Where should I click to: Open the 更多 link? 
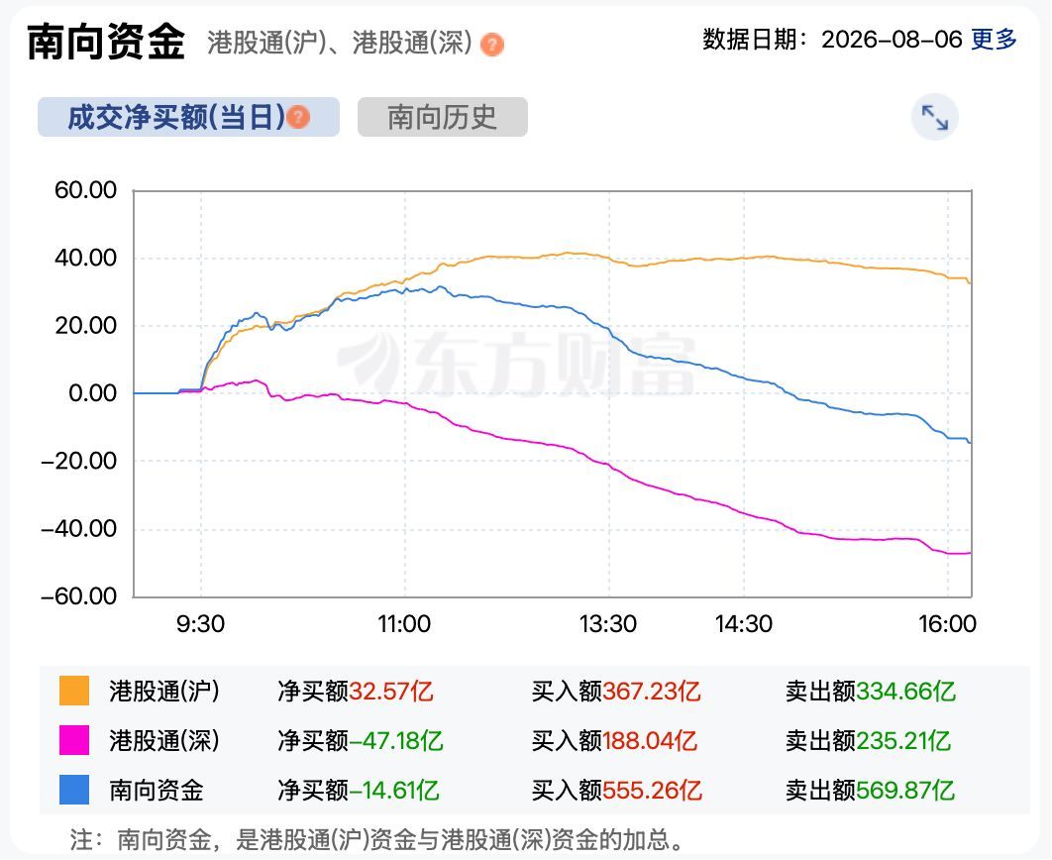(x=995, y=40)
